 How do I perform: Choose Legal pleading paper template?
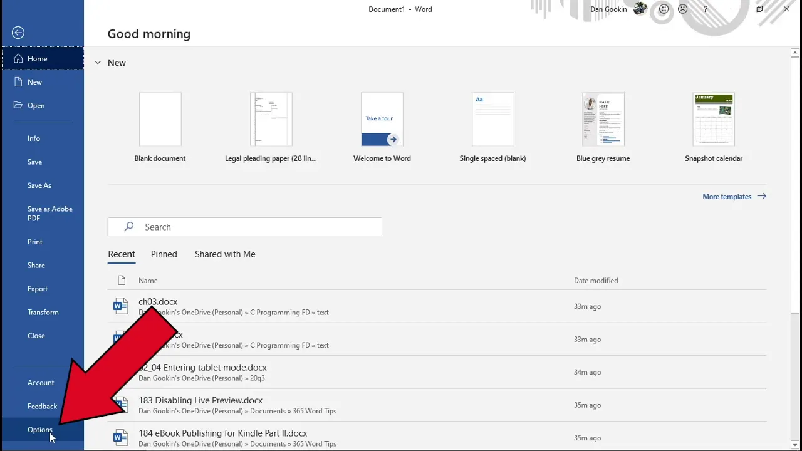(x=271, y=128)
